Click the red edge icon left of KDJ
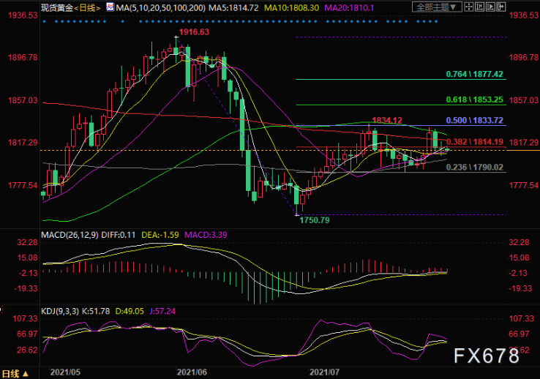The image size is (540, 379). pos(1,310)
